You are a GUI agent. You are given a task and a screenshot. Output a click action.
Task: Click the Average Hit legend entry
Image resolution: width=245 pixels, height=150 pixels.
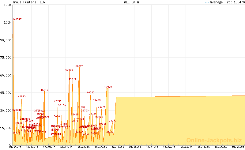click(224, 2)
